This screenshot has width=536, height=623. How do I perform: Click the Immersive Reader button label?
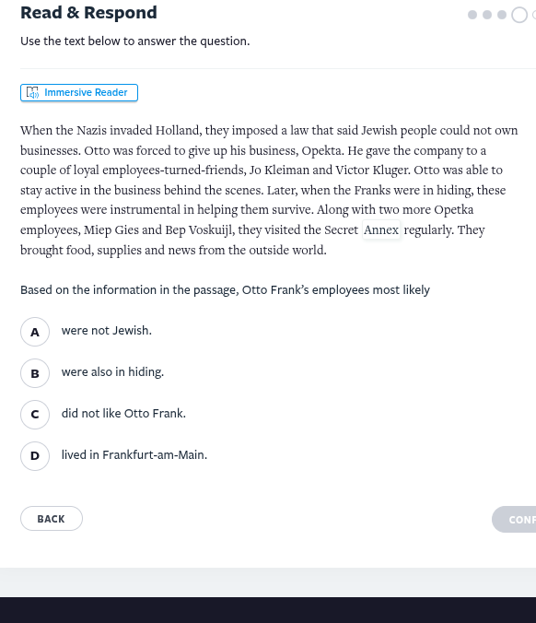[86, 92]
